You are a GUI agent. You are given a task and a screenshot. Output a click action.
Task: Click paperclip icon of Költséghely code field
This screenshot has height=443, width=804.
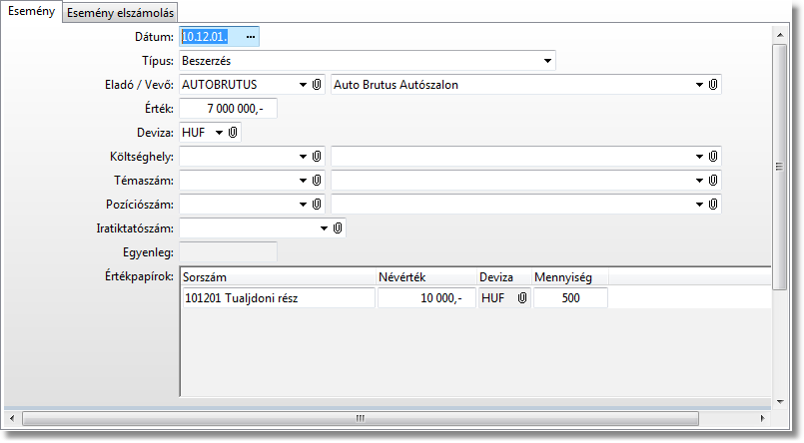click(317, 157)
